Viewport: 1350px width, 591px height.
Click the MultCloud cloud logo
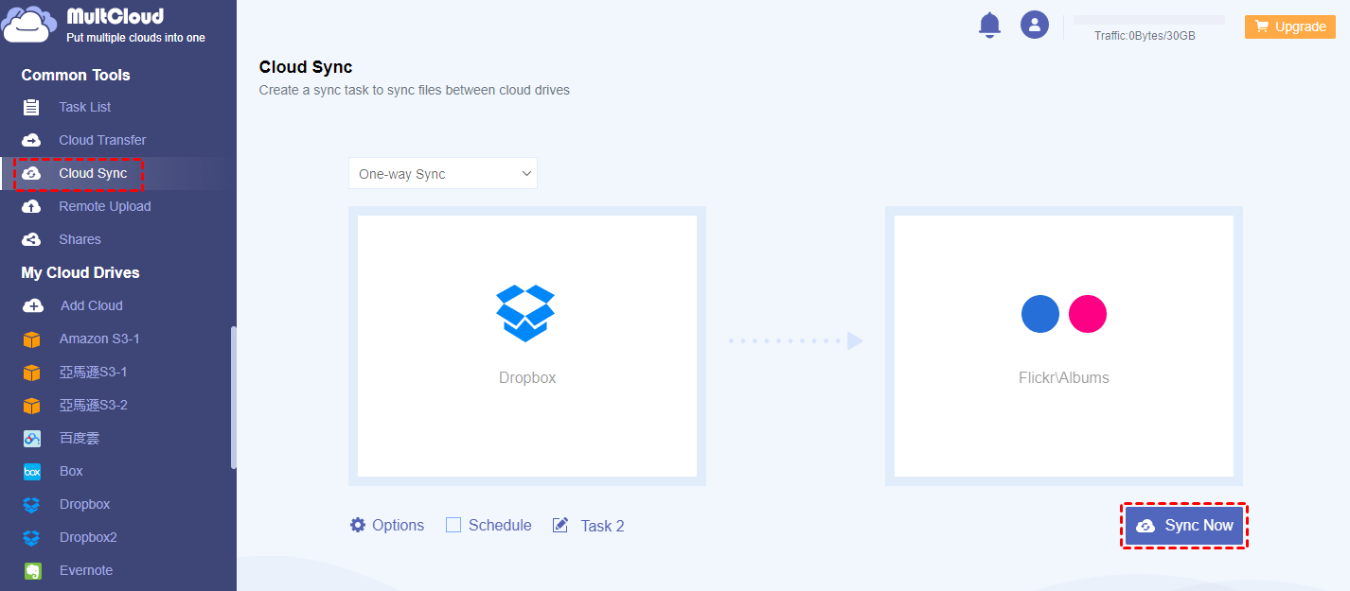[30, 25]
